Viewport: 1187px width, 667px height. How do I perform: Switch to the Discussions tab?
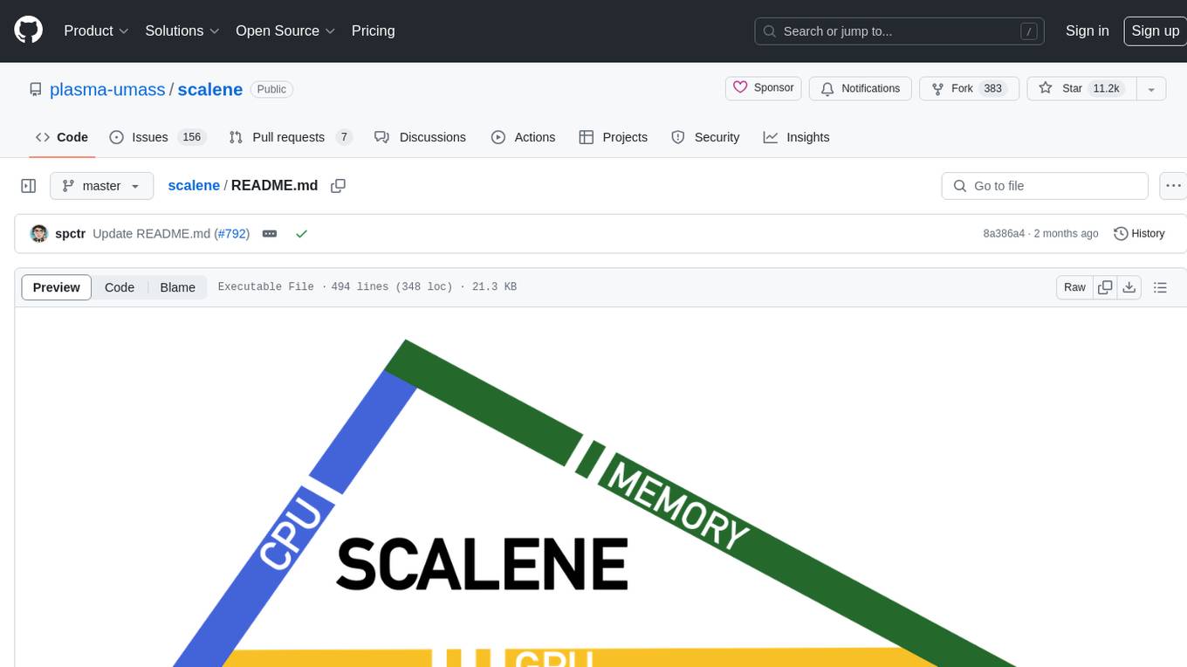[421, 137]
